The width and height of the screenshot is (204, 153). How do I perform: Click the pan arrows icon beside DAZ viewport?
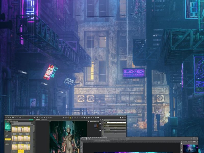tap(100, 125)
